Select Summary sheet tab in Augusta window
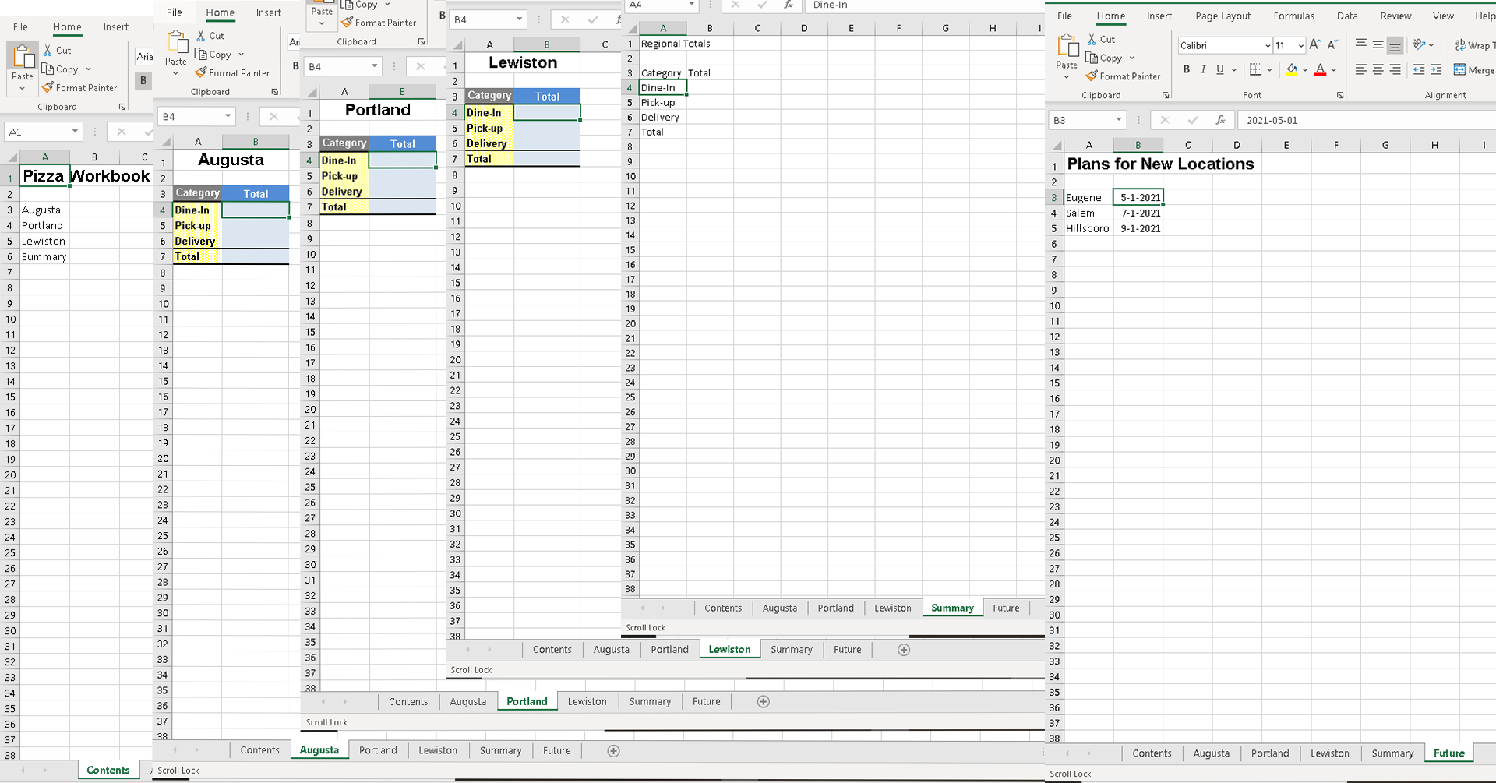Viewport: 1496px width, 783px height. [x=500, y=751]
